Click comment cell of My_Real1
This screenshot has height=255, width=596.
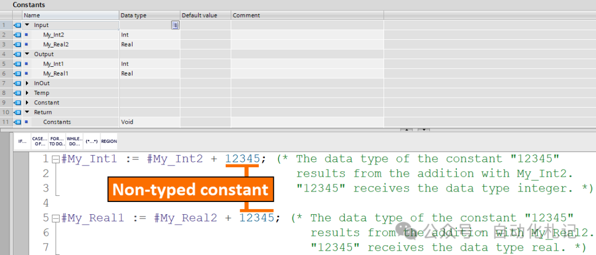(307, 73)
